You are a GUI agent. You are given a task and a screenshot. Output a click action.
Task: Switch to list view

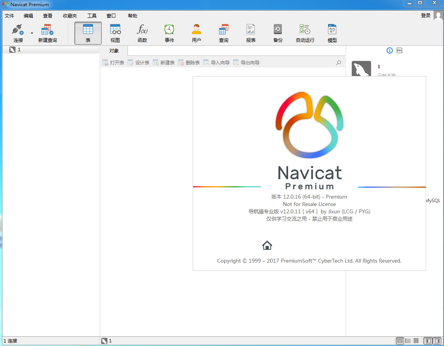(x=408, y=341)
